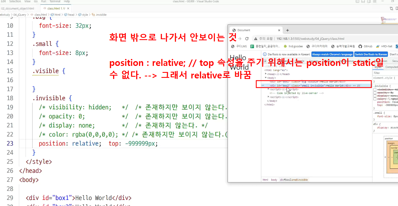Screen dimensions: 398x206
Task: Toggle the opacity property checkbox
Action: pyautogui.click(x=375, y=93)
